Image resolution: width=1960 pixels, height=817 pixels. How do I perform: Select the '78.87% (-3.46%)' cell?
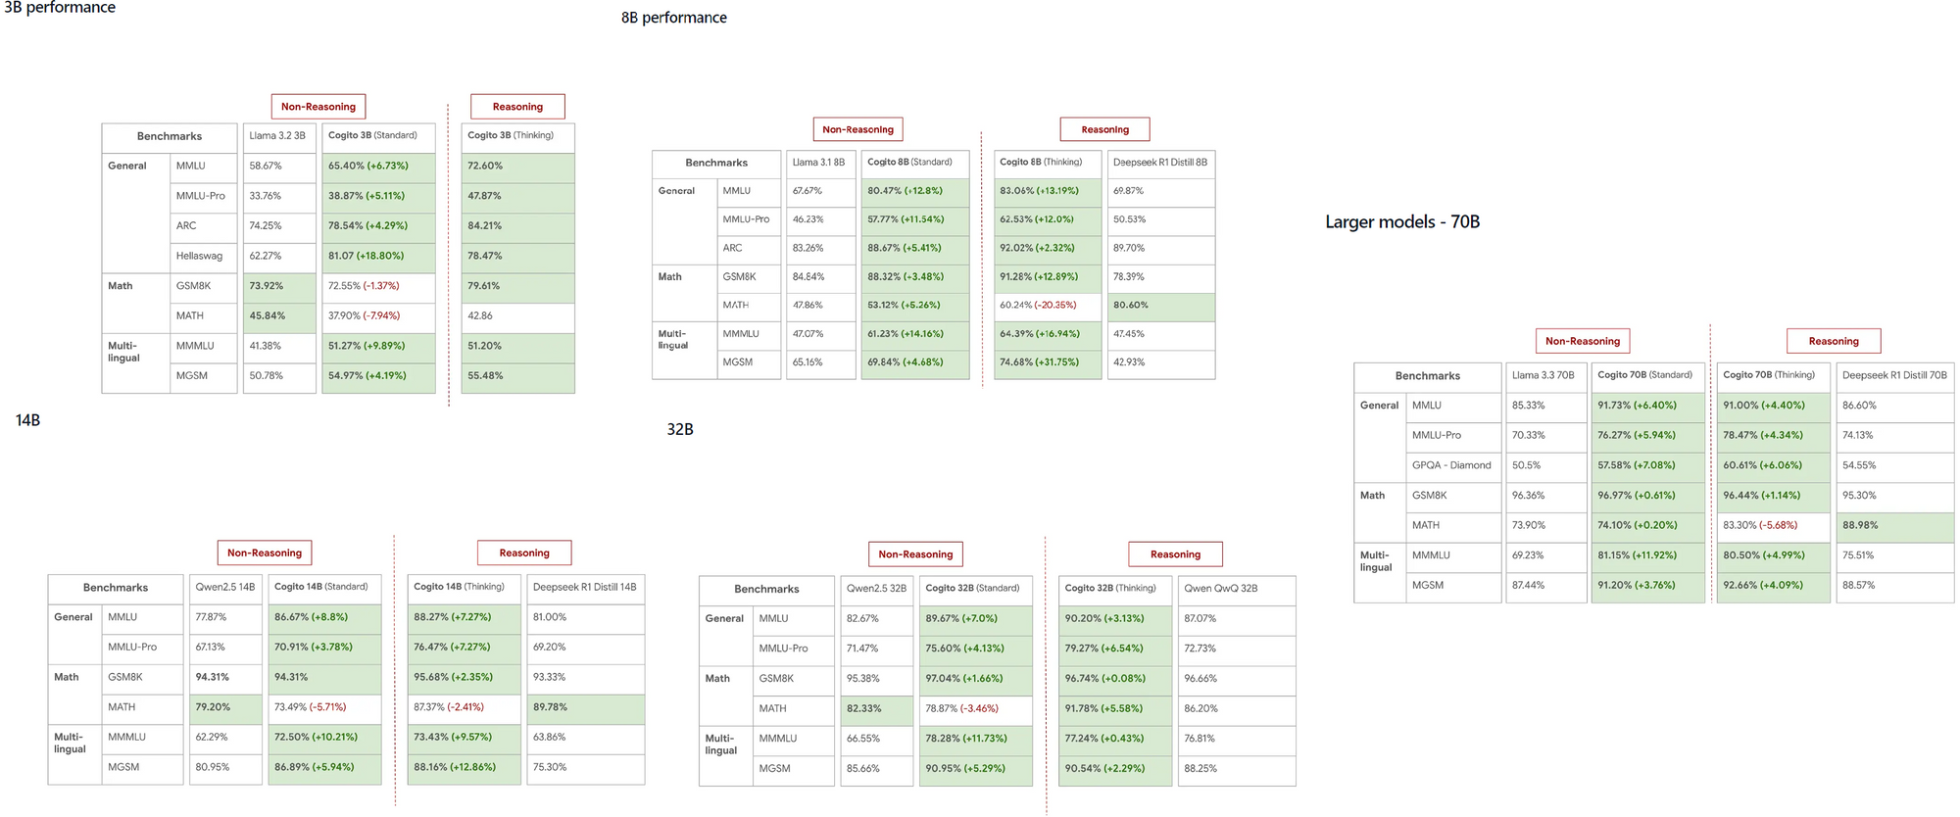point(976,709)
